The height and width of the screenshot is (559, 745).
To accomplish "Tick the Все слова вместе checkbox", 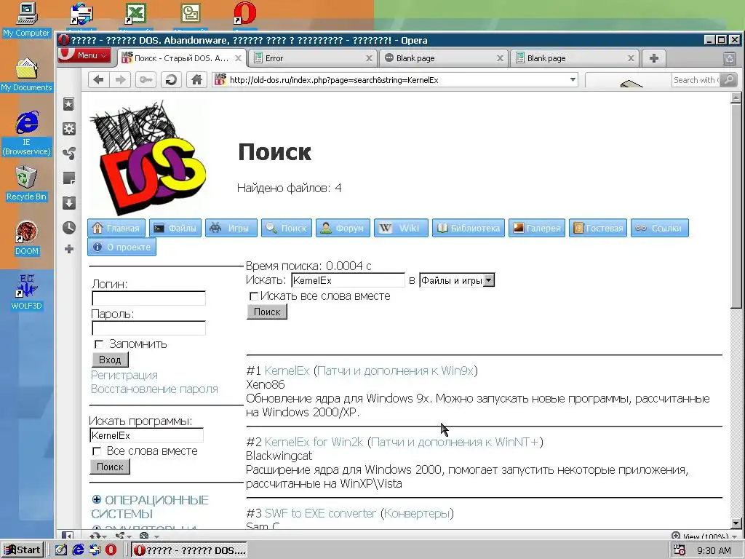I will (97, 451).
